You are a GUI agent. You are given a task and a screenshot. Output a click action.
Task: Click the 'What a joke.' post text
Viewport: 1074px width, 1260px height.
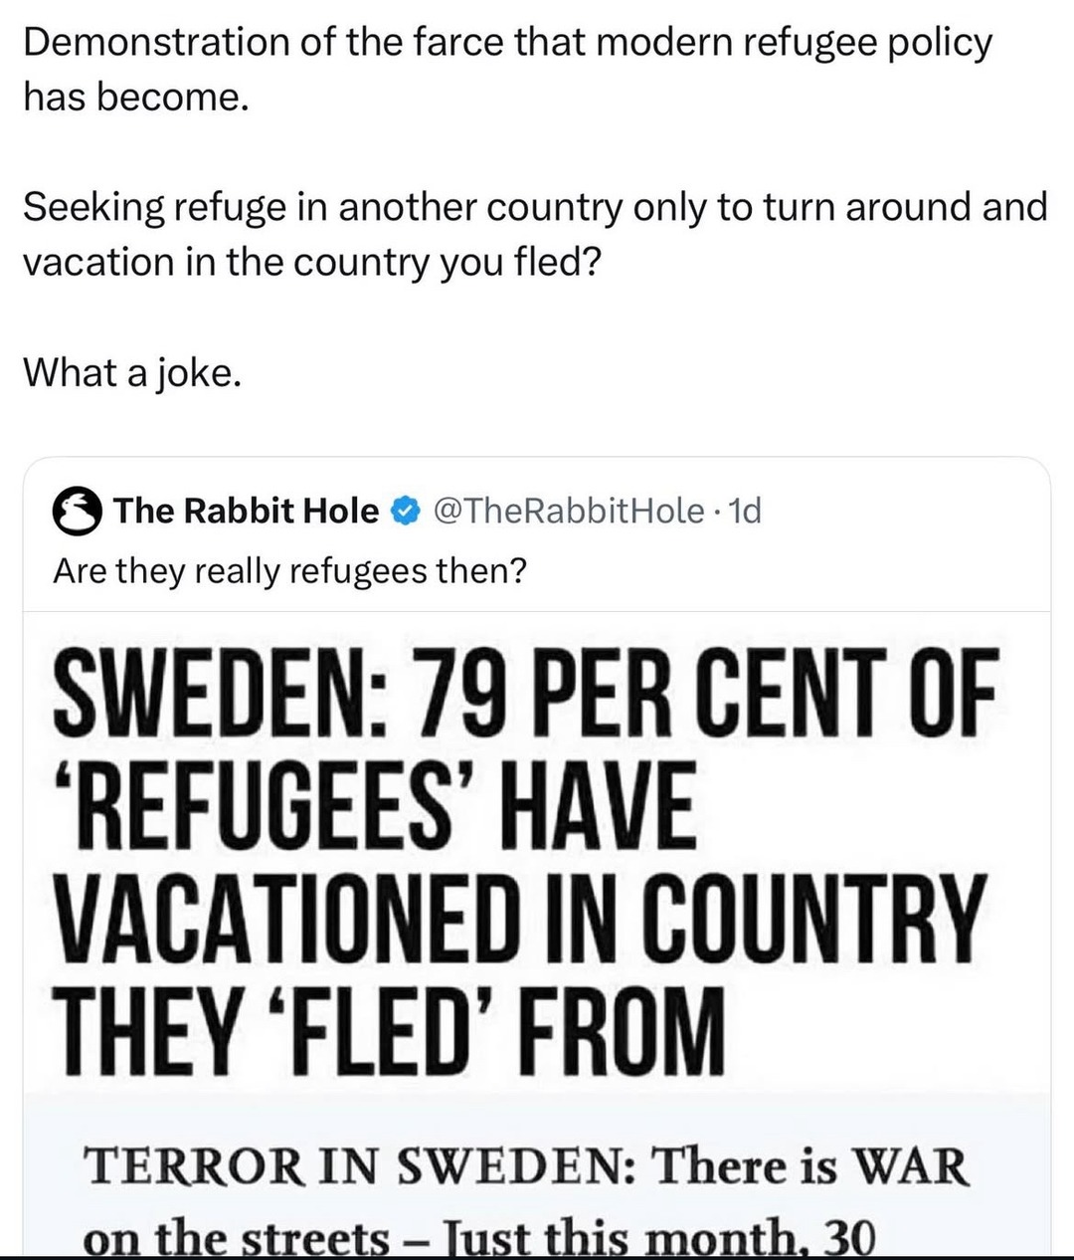point(133,373)
